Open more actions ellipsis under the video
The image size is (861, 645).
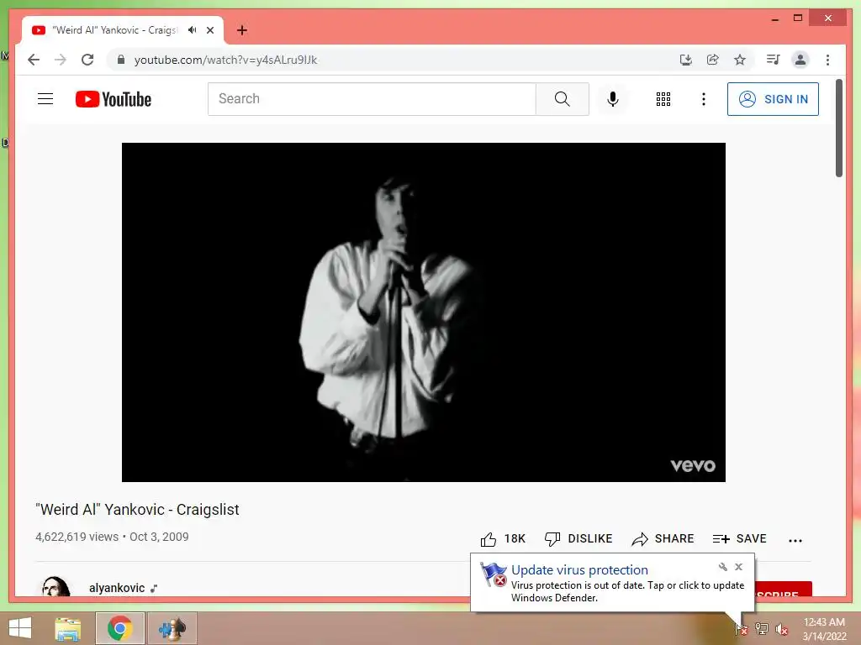click(x=795, y=540)
